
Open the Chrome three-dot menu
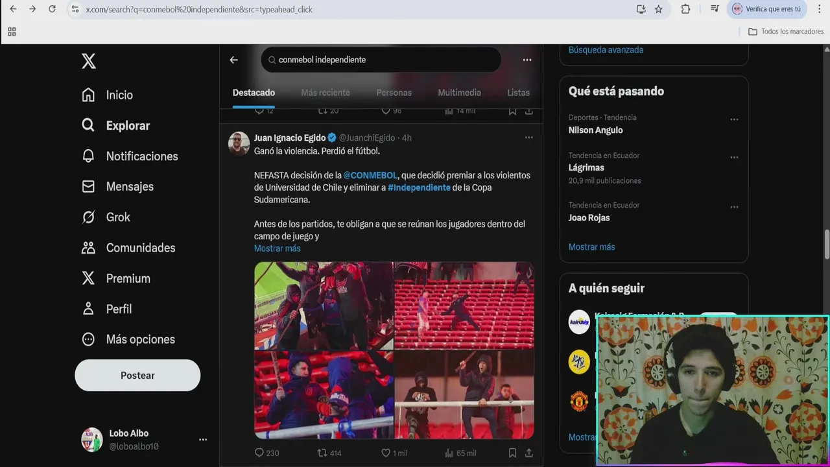pos(820,9)
